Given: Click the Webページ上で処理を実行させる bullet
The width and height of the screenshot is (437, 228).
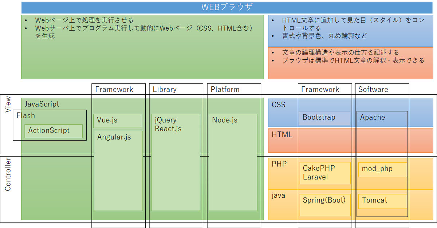Looking at the screenshot, I should [x=84, y=20].
